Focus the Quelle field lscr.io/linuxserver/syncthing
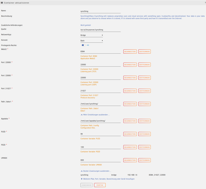The width and height of the screenshot is (206, 189). pyautogui.click(x=100, y=30)
